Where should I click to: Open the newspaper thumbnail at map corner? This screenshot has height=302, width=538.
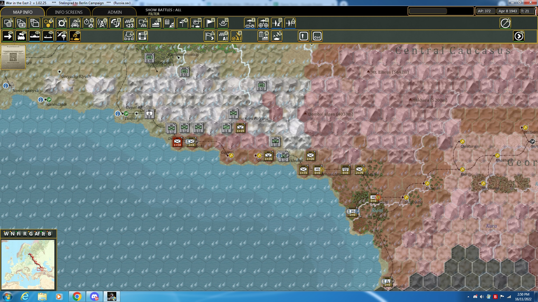coord(13,57)
